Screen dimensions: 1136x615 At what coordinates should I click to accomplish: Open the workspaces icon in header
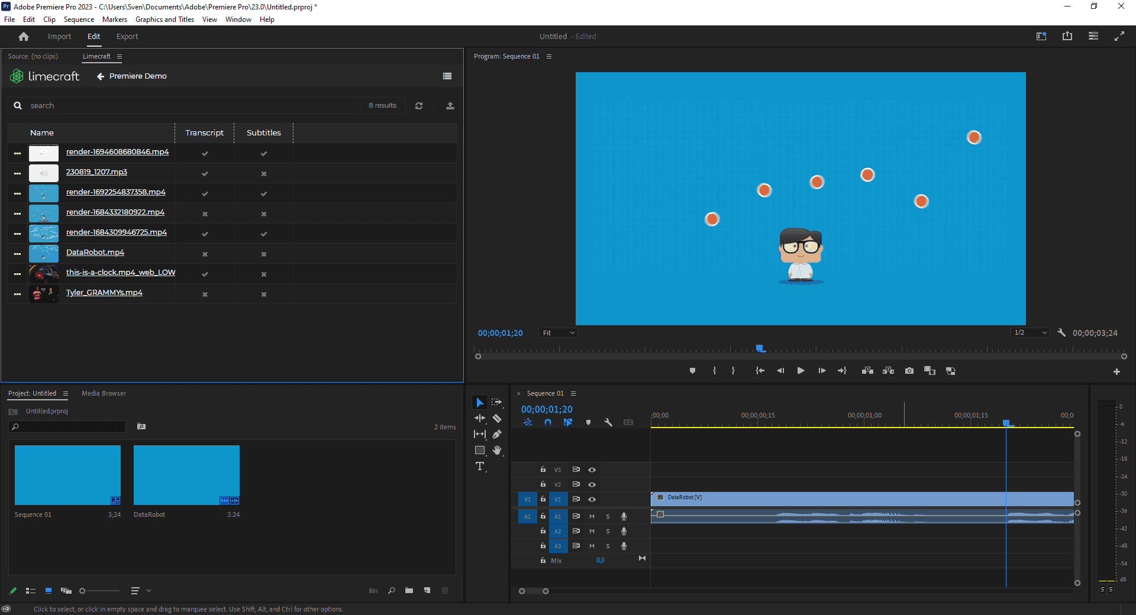click(x=1093, y=36)
